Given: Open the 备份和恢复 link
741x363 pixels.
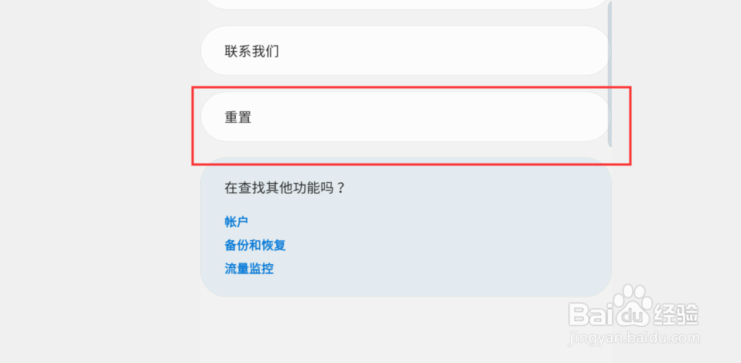Looking at the screenshot, I should tap(255, 246).
